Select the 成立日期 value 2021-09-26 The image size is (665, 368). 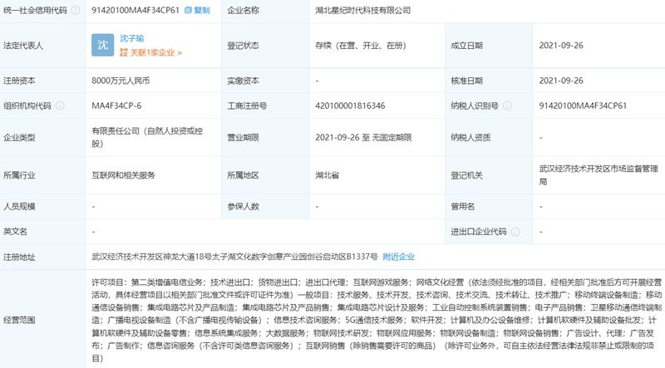561,46
